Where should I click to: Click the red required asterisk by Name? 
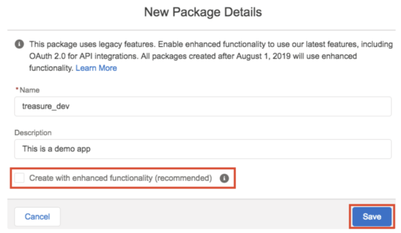pos(16,90)
